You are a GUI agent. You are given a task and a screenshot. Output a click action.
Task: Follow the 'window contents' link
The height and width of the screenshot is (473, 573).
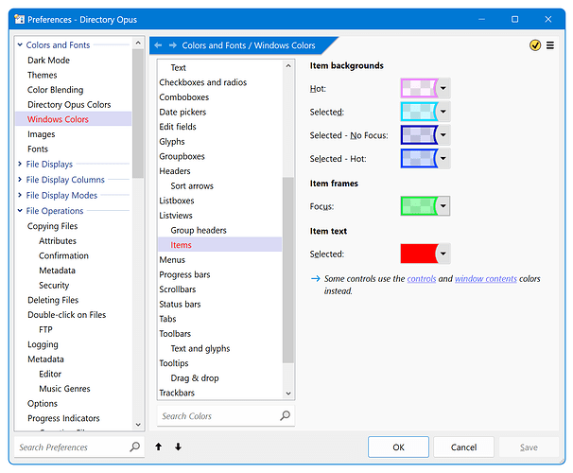click(x=485, y=279)
